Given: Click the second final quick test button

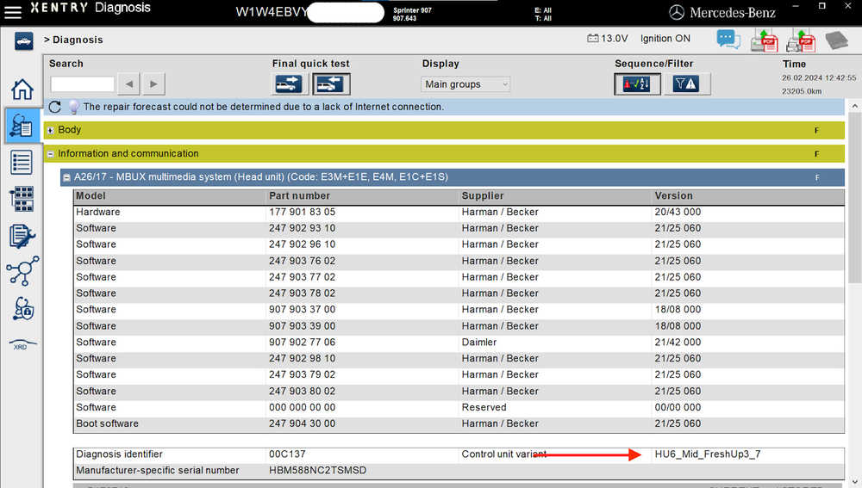Looking at the screenshot, I should click(331, 84).
